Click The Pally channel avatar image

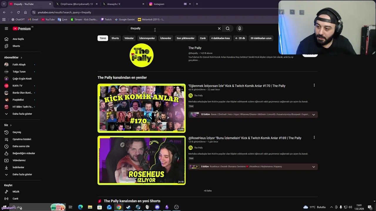coord(142,55)
